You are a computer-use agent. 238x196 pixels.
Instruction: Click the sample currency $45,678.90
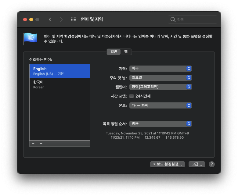175,138
